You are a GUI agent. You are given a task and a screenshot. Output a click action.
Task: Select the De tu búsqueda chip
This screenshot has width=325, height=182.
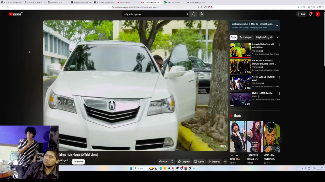point(246,37)
